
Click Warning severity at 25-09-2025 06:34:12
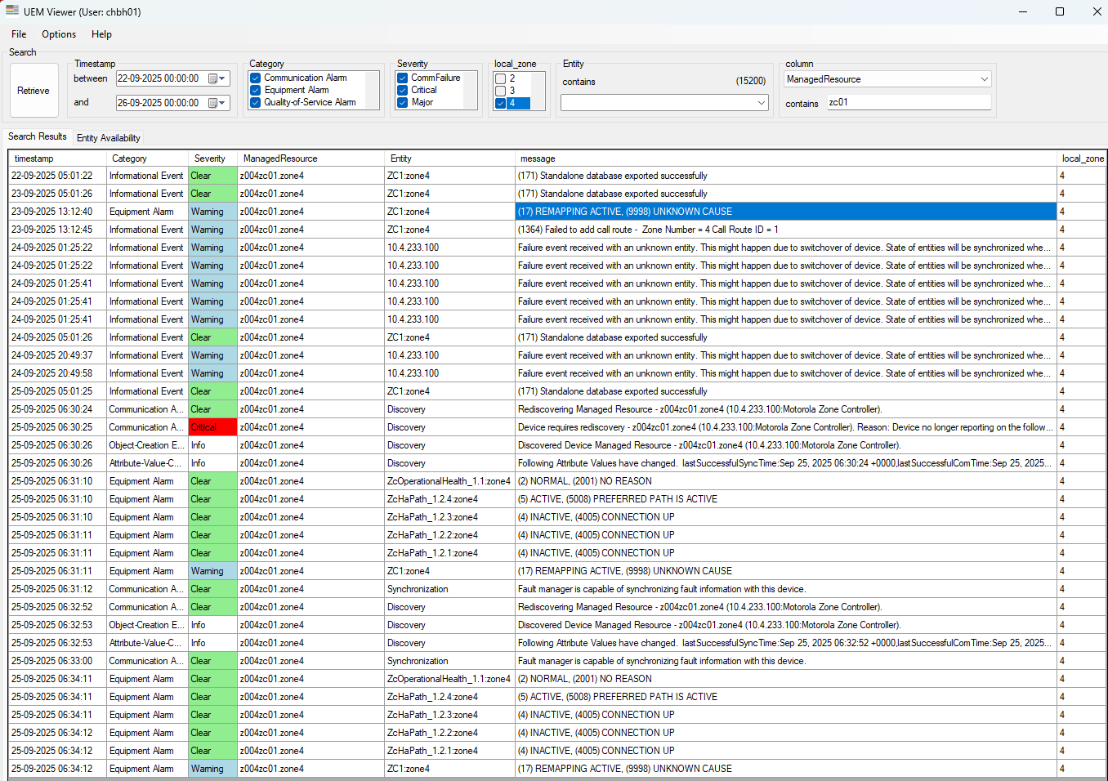[212, 769]
